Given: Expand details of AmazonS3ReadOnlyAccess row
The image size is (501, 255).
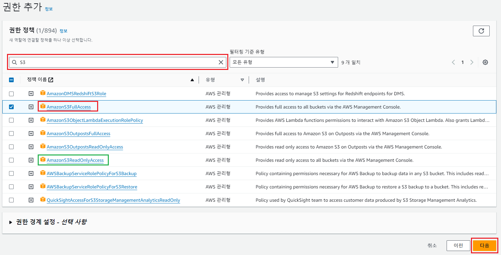Looking at the screenshot, I should coord(31,160).
